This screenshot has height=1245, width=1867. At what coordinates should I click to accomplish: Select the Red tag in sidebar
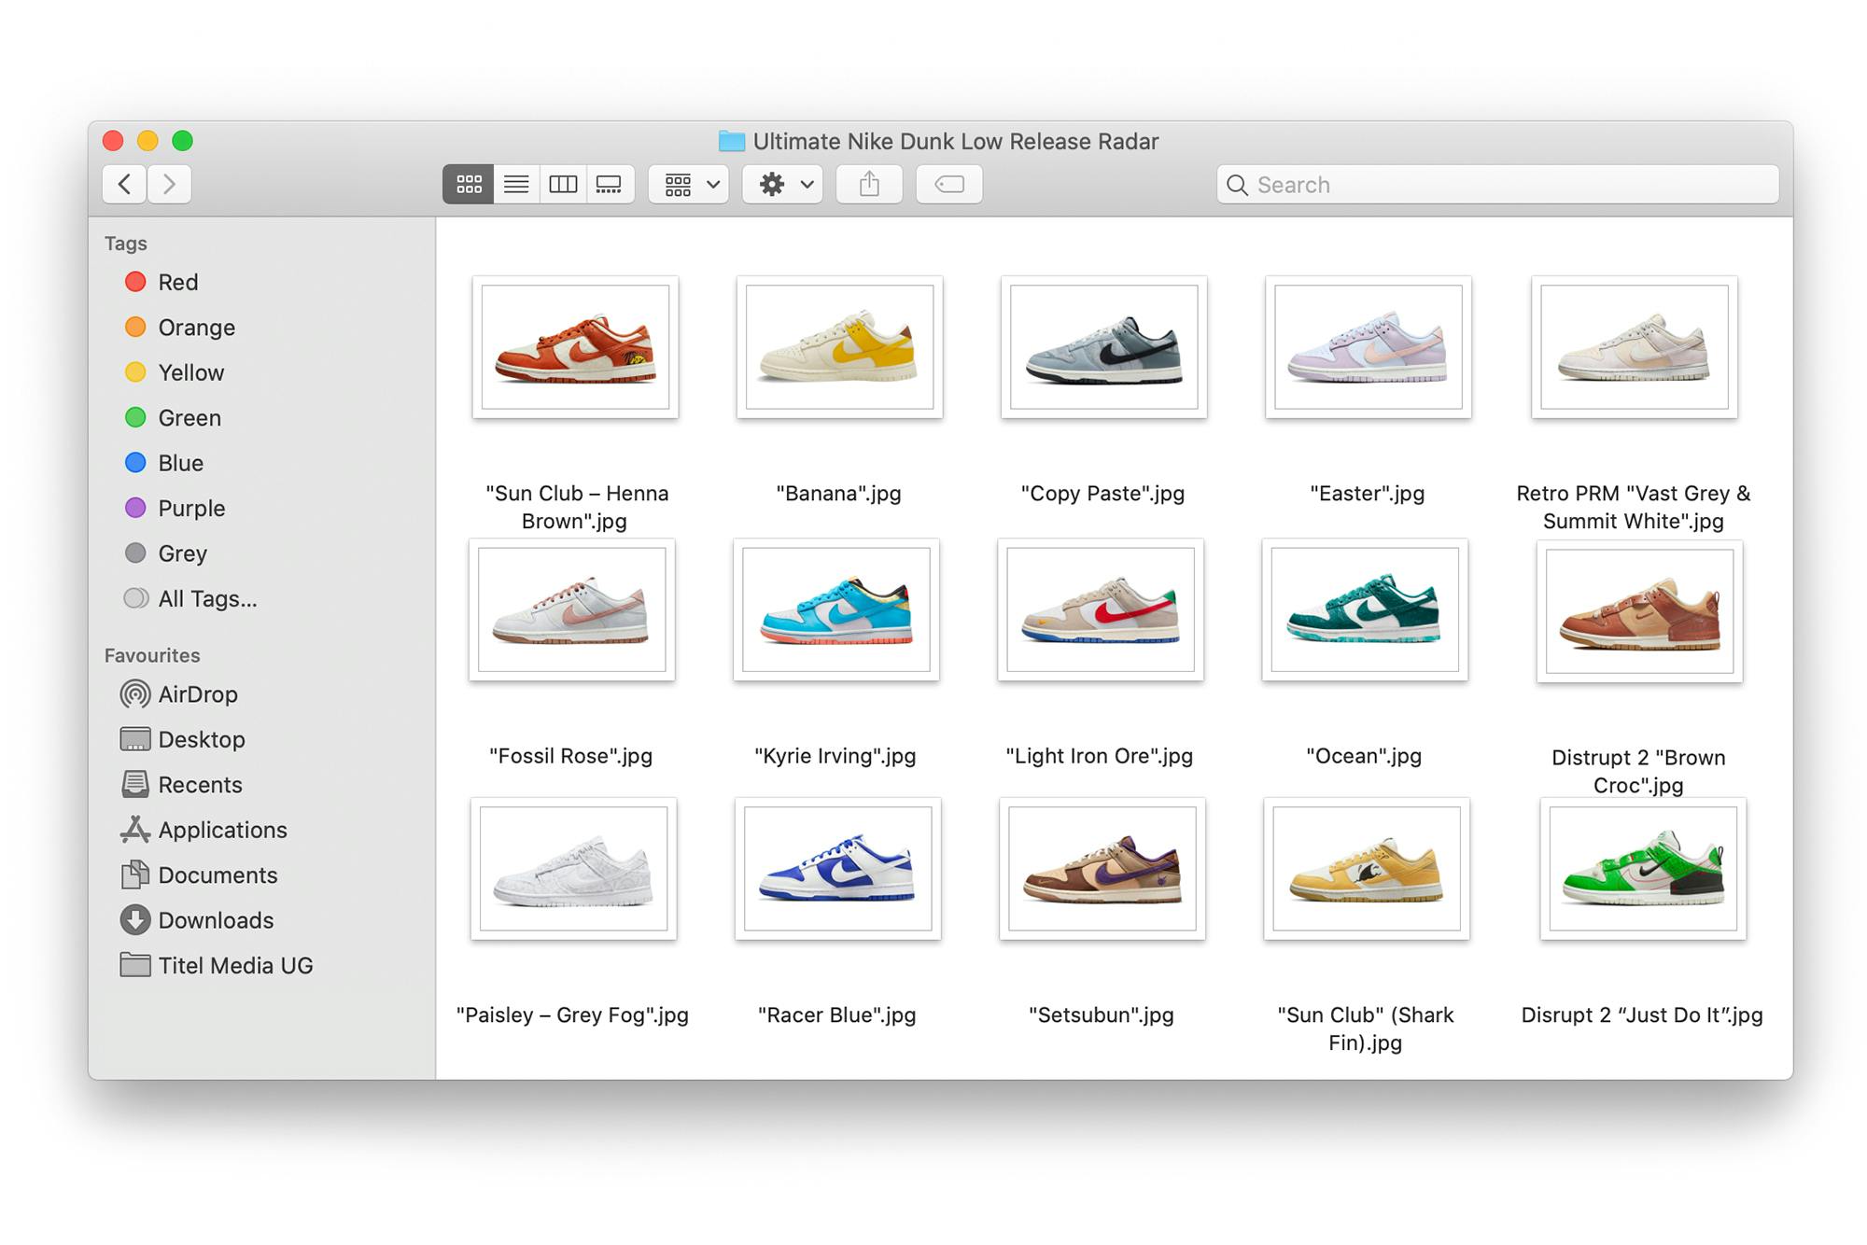pyautogui.click(x=177, y=282)
